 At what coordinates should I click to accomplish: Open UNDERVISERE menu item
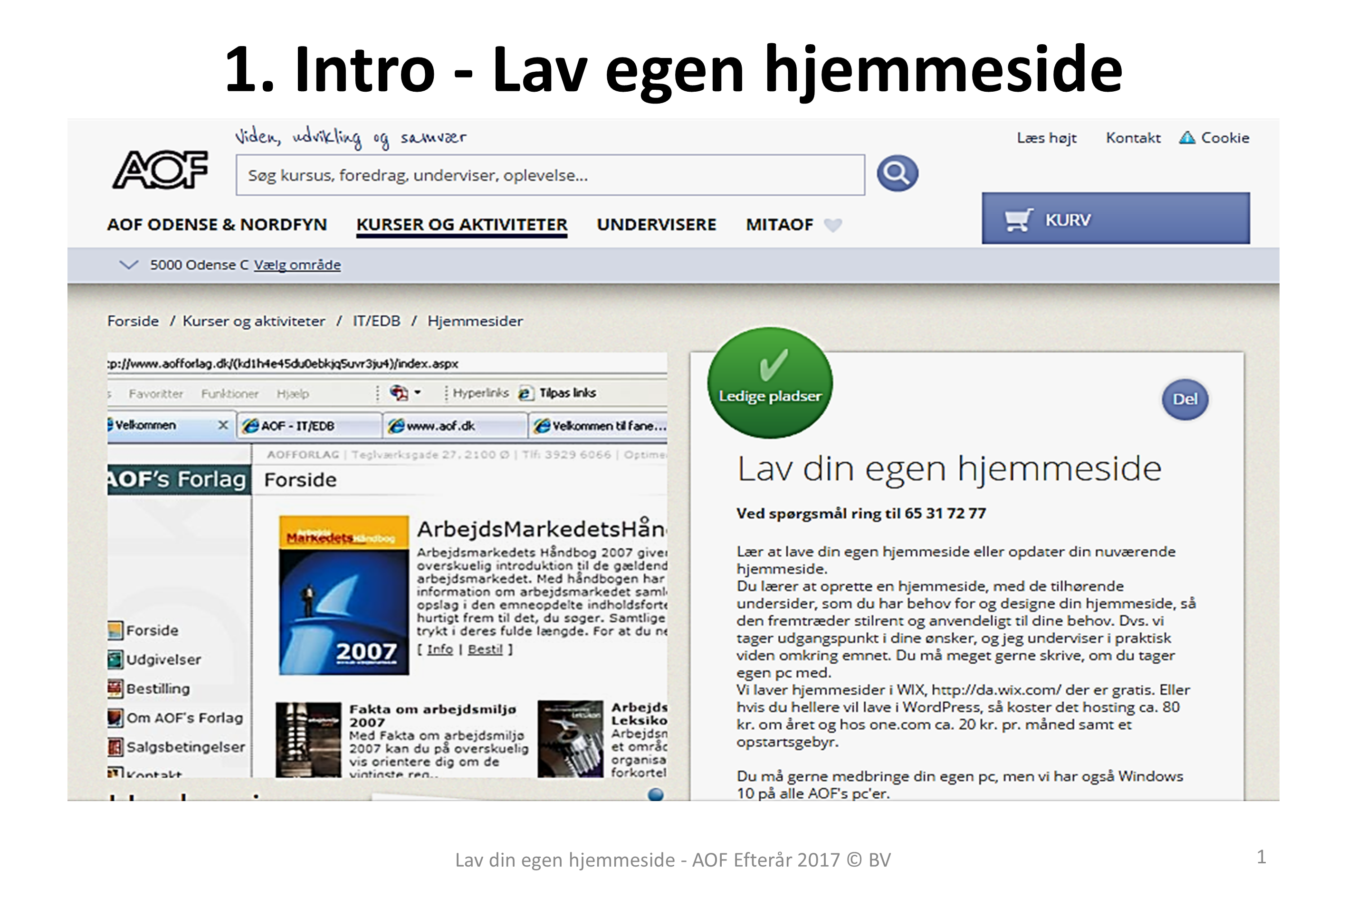[x=656, y=224]
